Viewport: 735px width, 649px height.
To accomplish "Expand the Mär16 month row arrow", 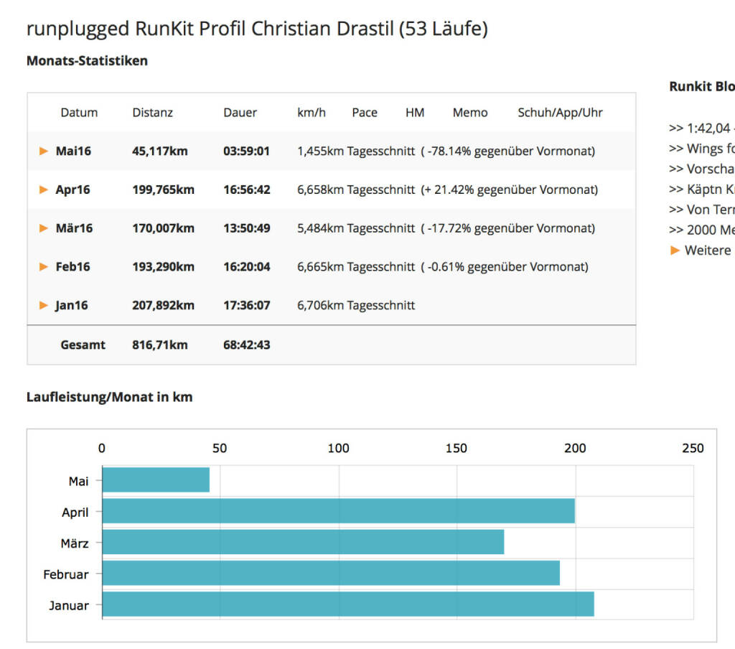I will (x=44, y=228).
